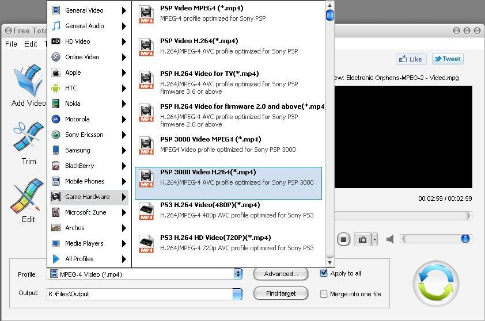Click the profile list scrollbar down arrow
The width and height of the screenshot is (485, 321).
click(x=329, y=263)
